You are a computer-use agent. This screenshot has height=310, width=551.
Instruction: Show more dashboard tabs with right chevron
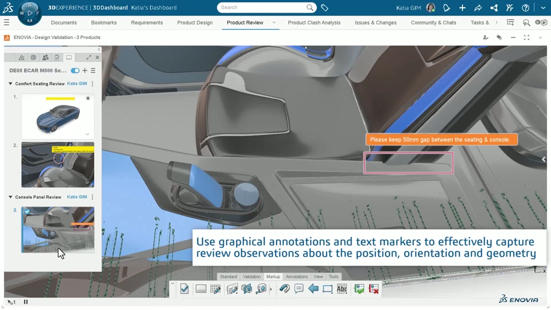(496, 22)
